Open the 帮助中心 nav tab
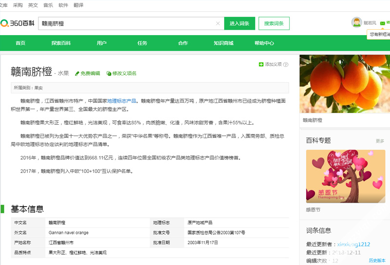This screenshot has width=390, height=265. (x=264, y=43)
